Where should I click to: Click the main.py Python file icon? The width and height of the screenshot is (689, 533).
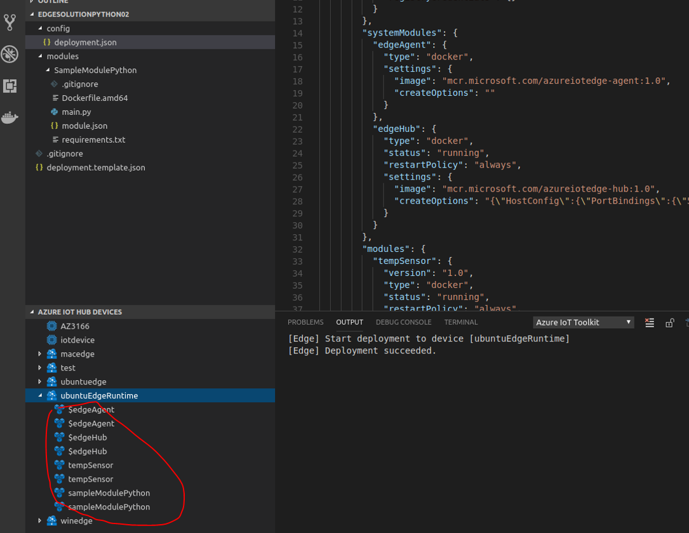55,112
